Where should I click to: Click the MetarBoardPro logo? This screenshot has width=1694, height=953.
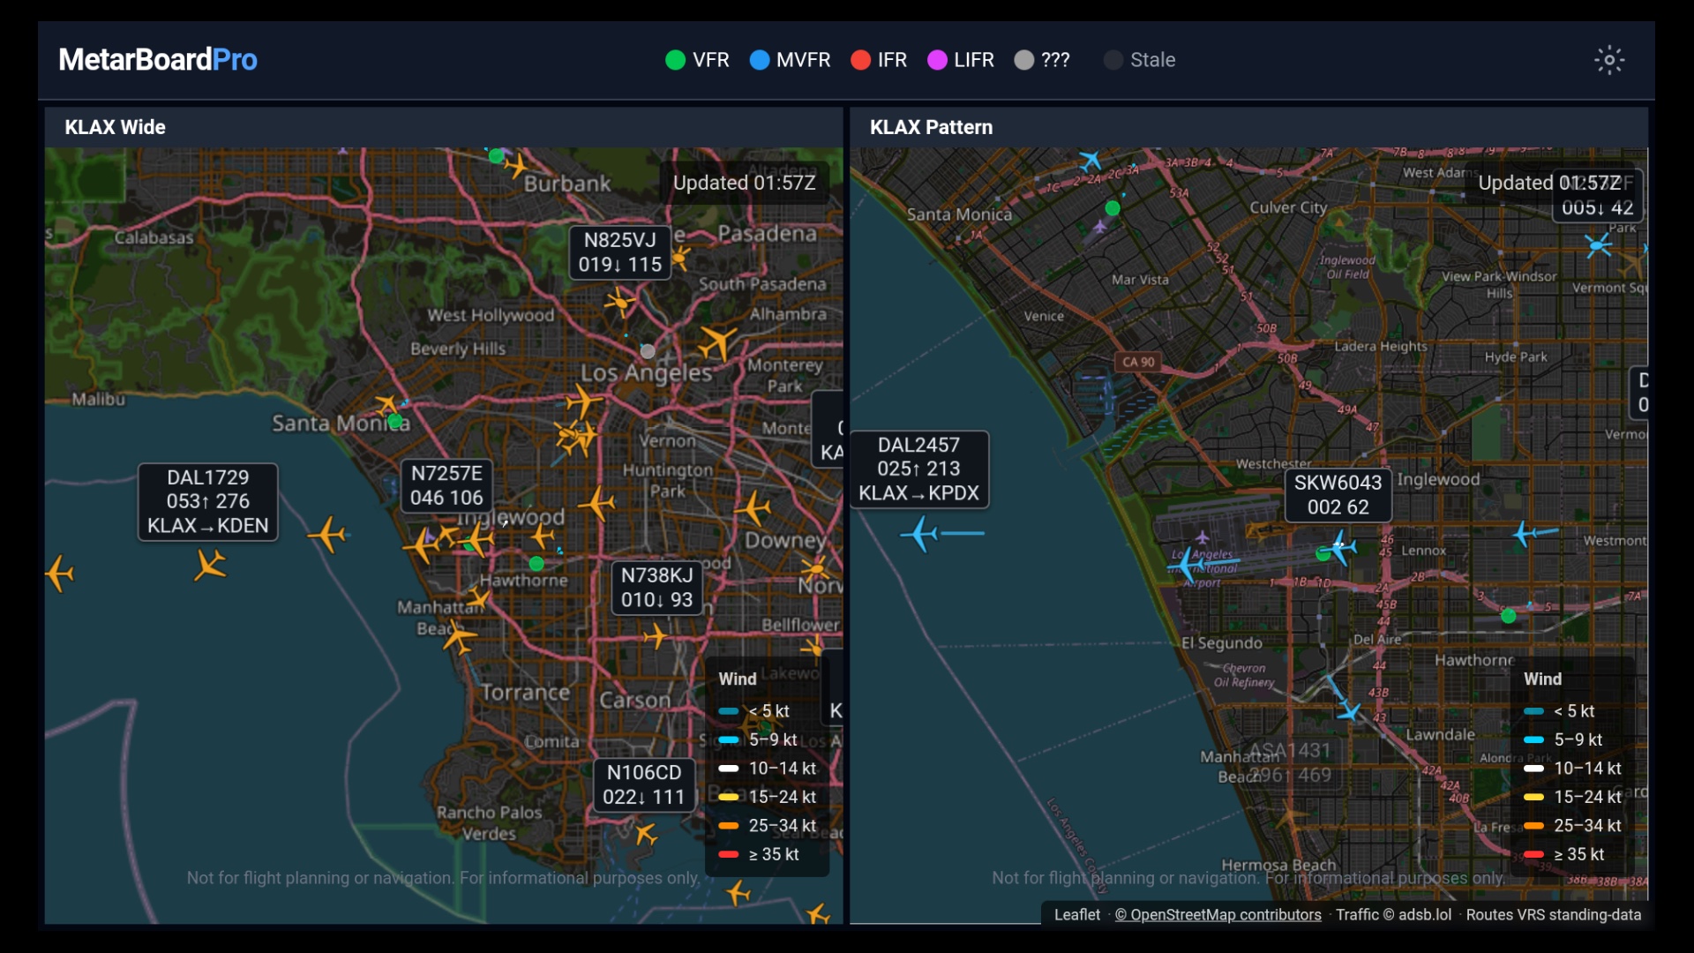(158, 60)
